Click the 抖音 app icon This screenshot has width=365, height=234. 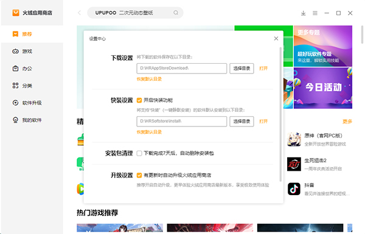pyautogui.click(x=294, y=188)
